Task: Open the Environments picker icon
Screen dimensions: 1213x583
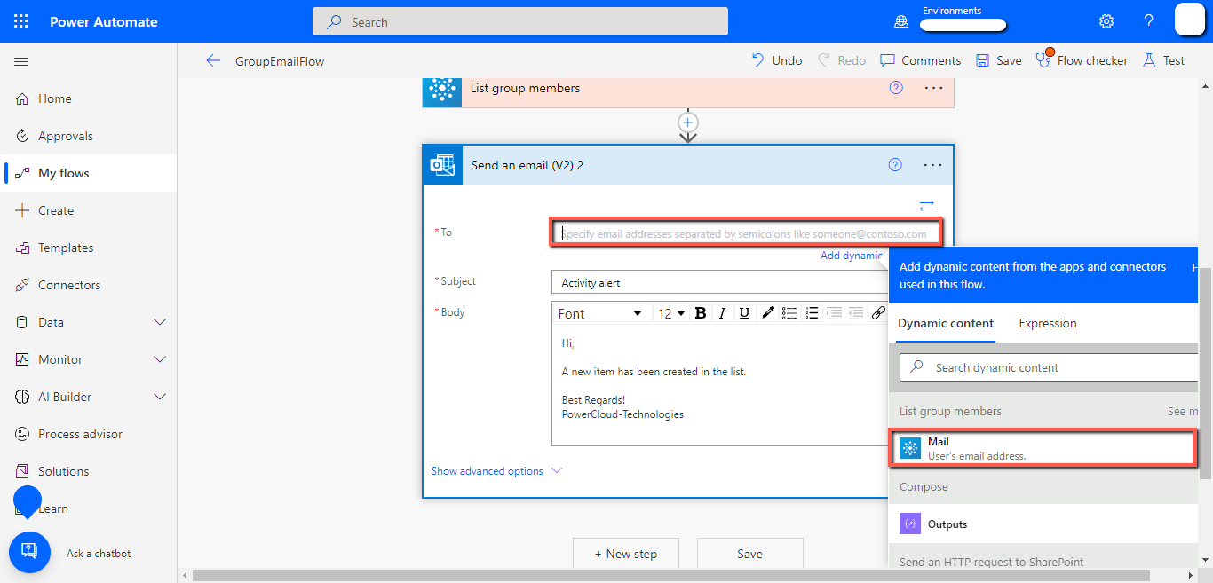Action: pyautogui.click(x=902, y=21)
